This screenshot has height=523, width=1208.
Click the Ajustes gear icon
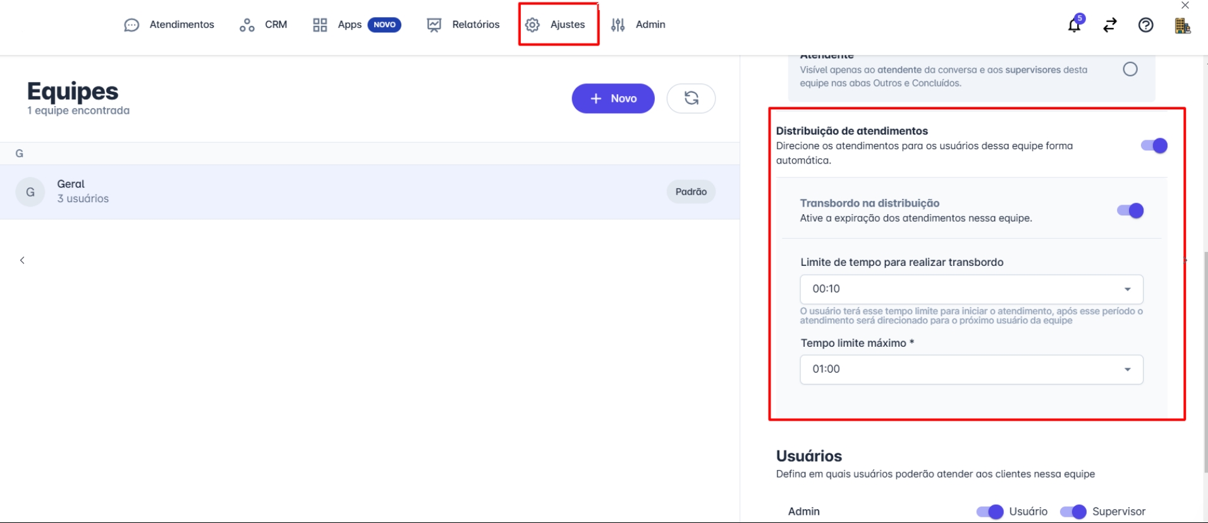533,25
